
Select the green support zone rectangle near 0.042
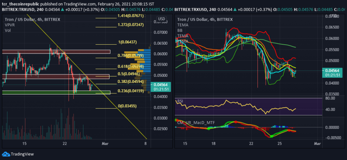56,92
